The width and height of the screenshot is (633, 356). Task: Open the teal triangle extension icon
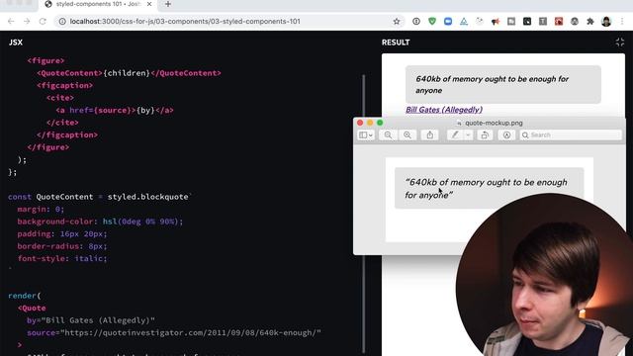464,22
